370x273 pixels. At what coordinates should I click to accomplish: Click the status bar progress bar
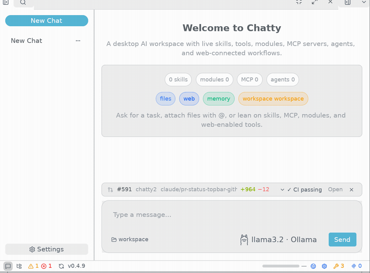(281, 266)
